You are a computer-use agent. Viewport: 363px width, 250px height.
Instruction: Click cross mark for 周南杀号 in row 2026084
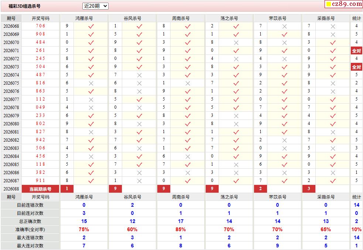[x=188, y=156]
